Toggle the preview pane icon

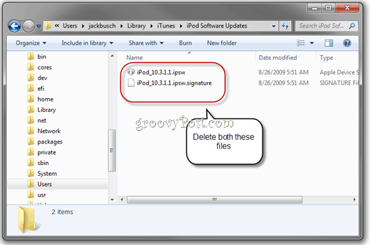(x=329, y=43)
